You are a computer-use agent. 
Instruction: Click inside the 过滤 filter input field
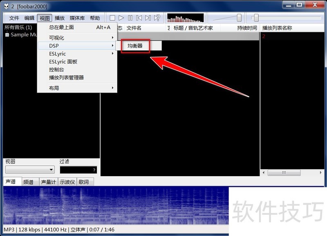pyautogui.click(x=76, y=169)
